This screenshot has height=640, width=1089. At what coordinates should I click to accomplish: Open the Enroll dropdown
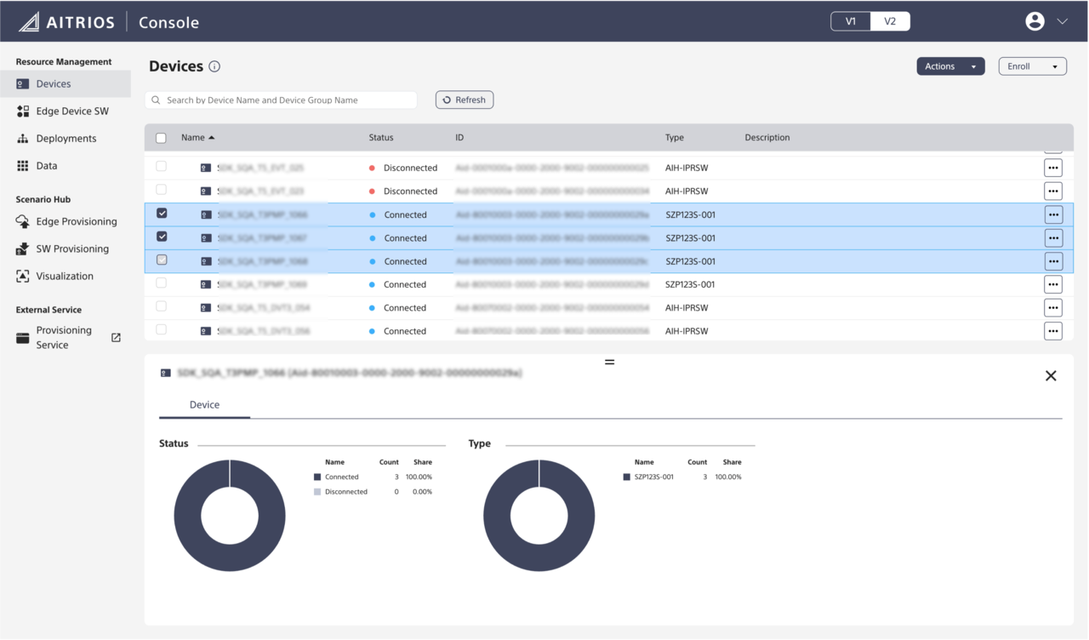tap(1032, 66)
